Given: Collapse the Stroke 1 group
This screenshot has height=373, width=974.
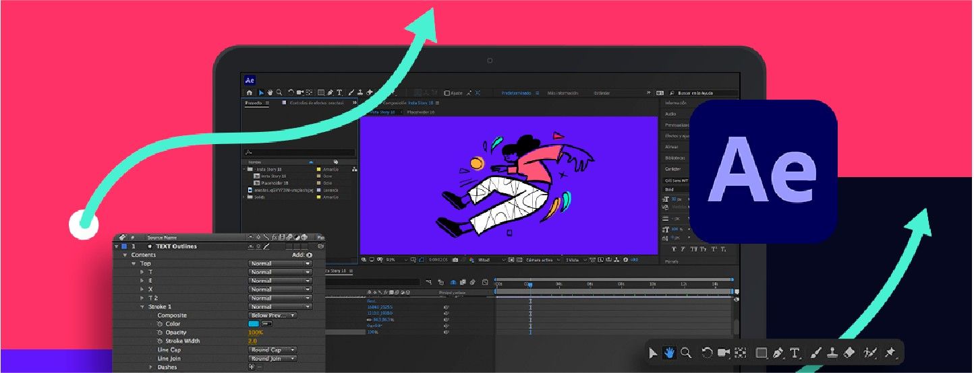Looking at the screenshot, I should (x=142, y=307).
